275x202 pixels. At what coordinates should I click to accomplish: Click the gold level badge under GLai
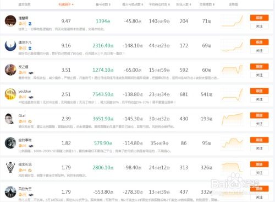tap(23, 121)
